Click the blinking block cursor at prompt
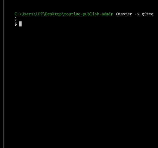158x148 pixels. tap(20, 24)
